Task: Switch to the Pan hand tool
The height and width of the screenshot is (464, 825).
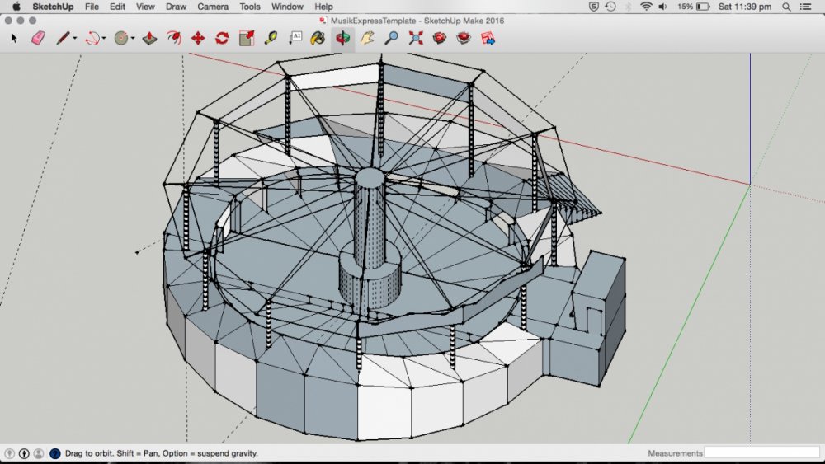Action: (367, 38)
